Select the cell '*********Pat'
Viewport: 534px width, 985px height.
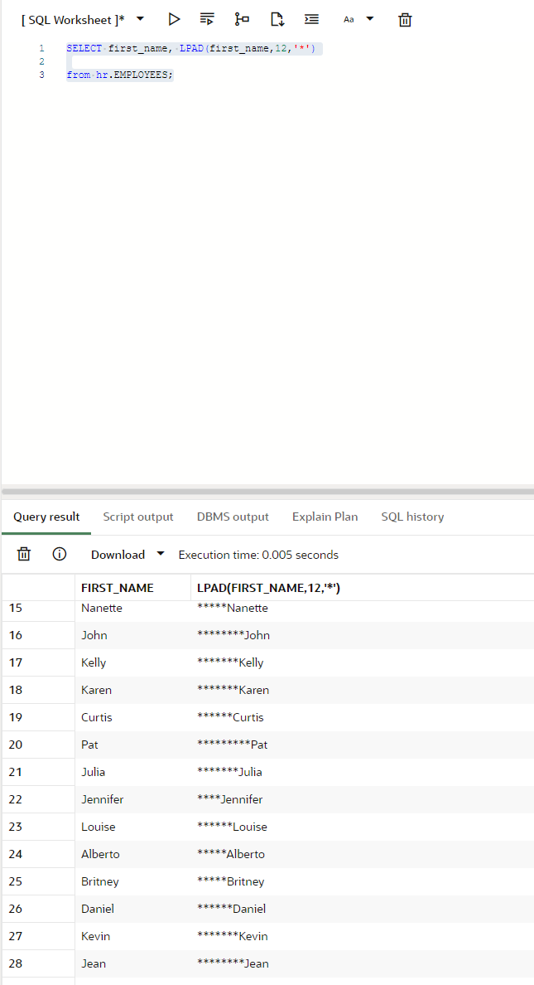click(x=232, y=745)
